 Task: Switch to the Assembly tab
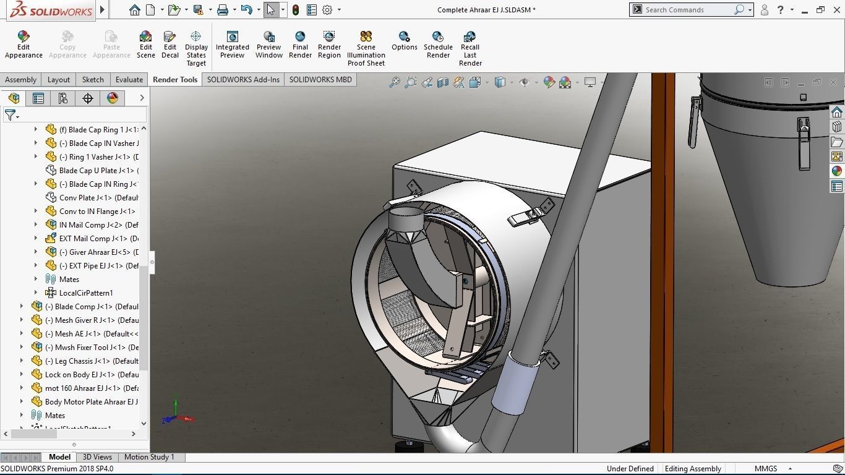tap(21, 80)
